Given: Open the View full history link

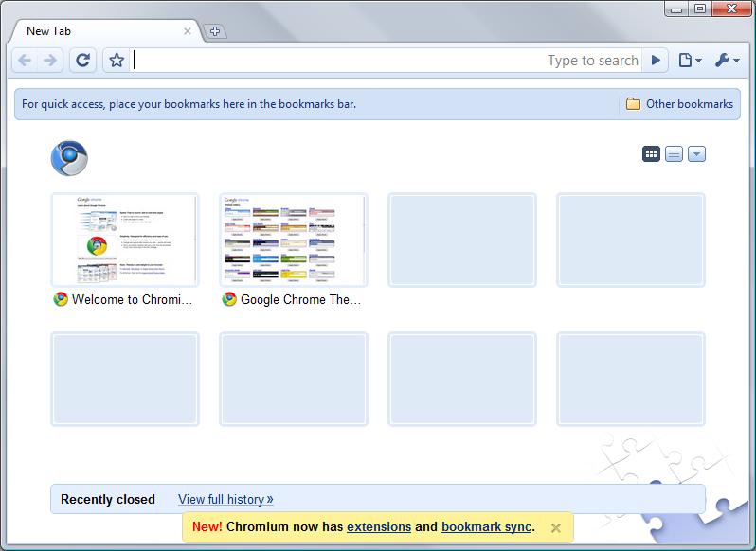Looking at the screenshot, I should pos(225,499).
